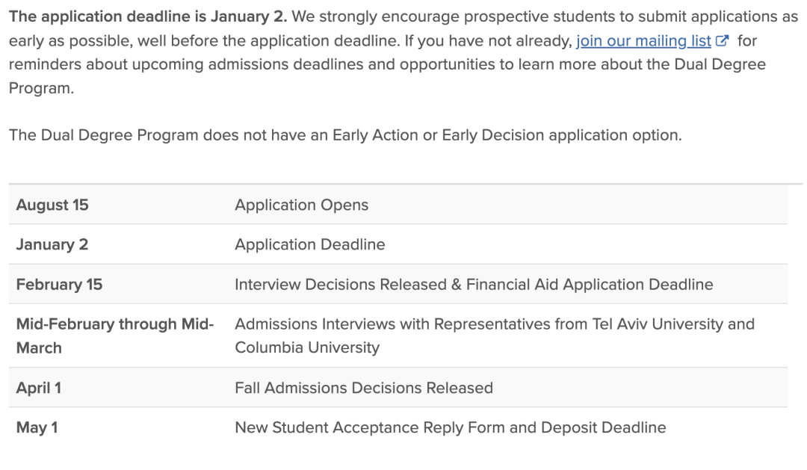Click the bold application deadline is January 2 sentence

[148, 16]
